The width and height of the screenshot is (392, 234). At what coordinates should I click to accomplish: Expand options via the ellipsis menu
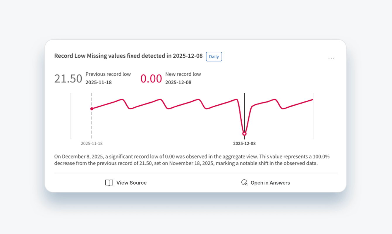331,58
